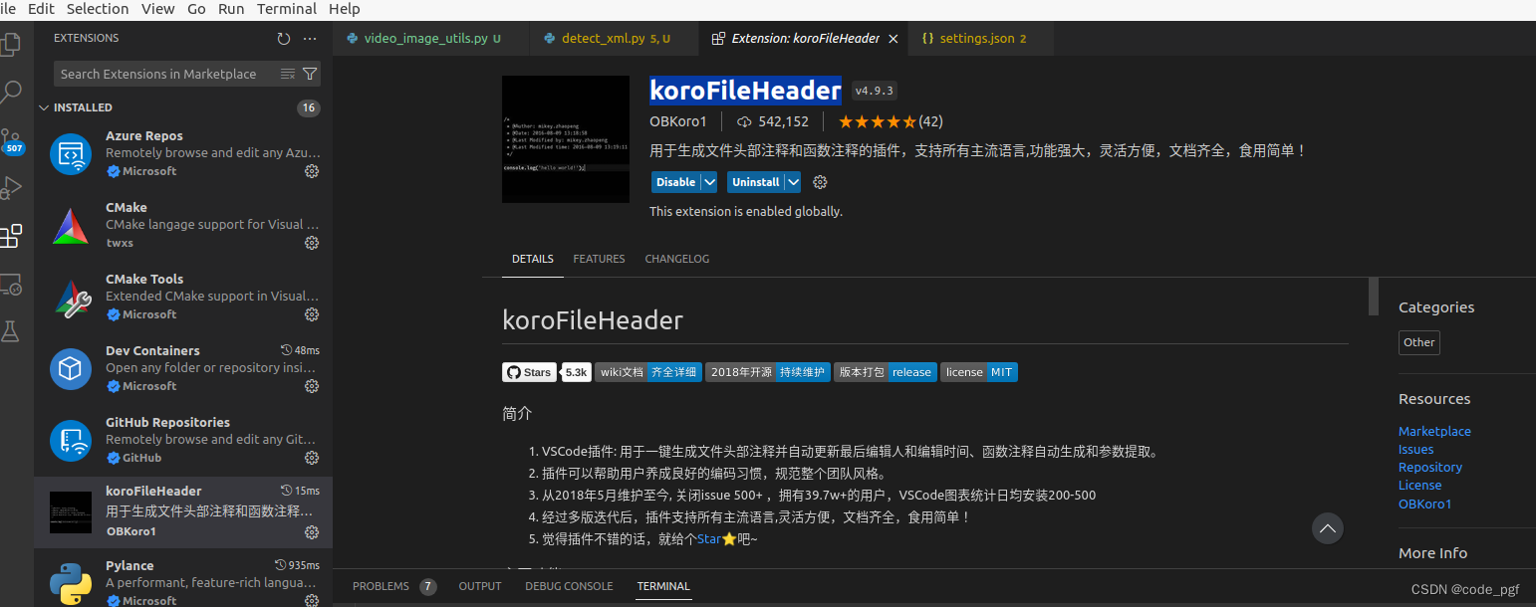Collapse the INSTALLED extensions section
The width and height of the screenshot is (1536, 607).
click(44, 107)
